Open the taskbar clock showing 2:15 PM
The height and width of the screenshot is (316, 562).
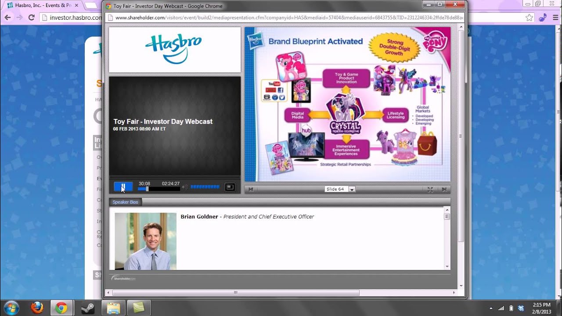click(541, 308)
